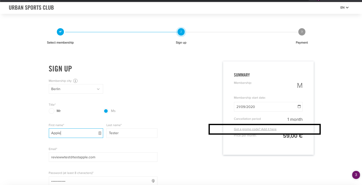Click the 59,00 € price text
The height and width of the screenshot is (185, 362).
coord(293,136)
